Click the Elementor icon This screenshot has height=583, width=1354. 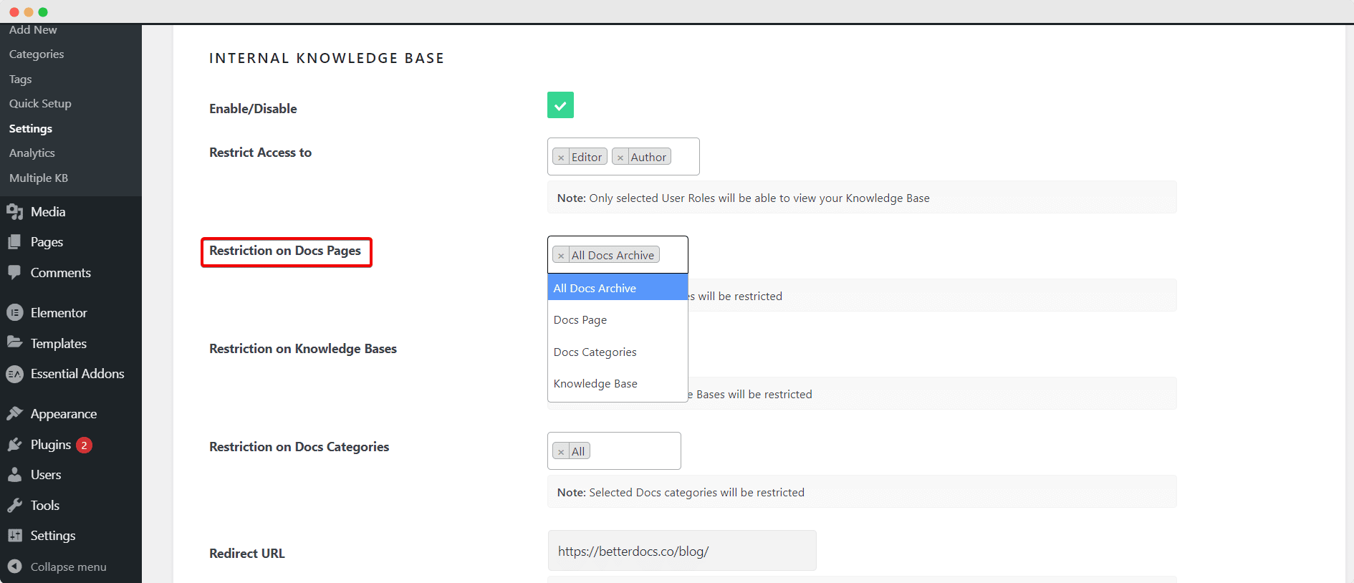pos(14,313)
